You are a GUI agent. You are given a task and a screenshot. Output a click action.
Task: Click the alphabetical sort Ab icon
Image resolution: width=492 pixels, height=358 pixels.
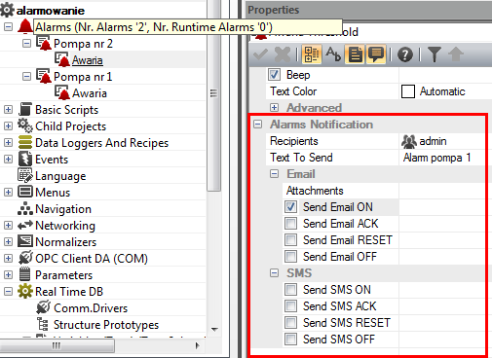pos(333,54)
